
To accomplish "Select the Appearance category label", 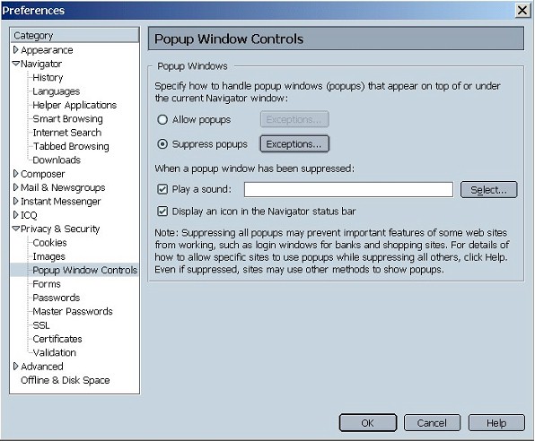I will [47, 50].
